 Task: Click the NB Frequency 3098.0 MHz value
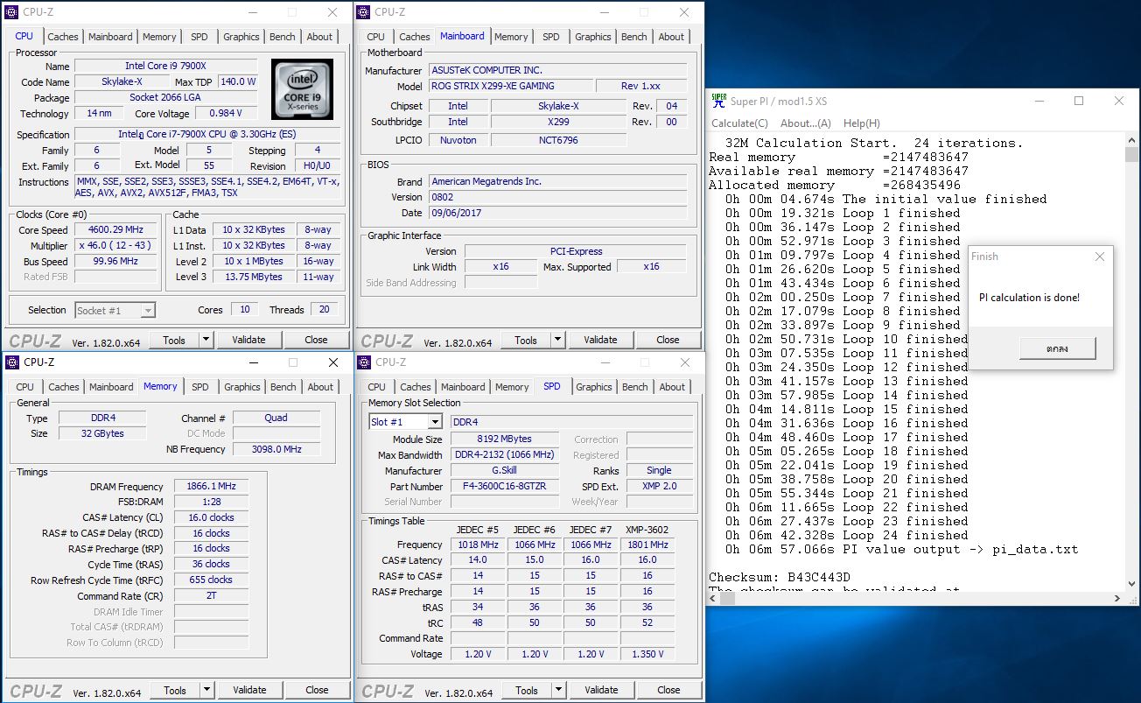click(276, 449)
